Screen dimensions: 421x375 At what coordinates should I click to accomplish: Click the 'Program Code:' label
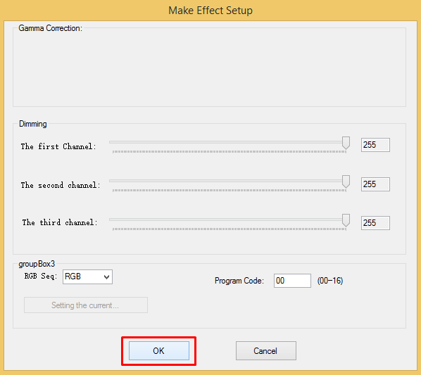(239, 281)
